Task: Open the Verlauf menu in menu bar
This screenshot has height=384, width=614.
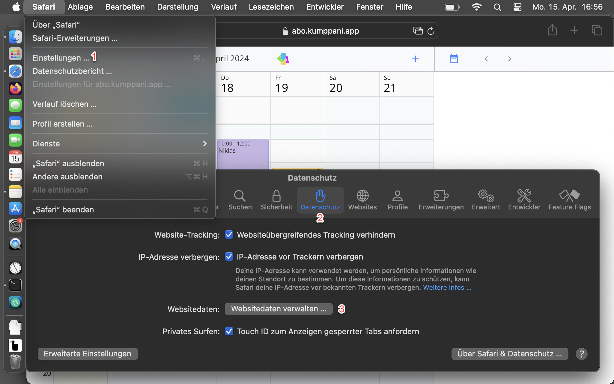Action: click(224, 7)
